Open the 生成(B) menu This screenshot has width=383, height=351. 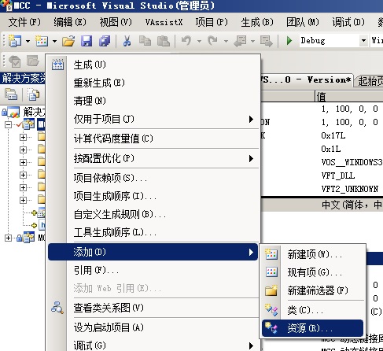(257, 22)
